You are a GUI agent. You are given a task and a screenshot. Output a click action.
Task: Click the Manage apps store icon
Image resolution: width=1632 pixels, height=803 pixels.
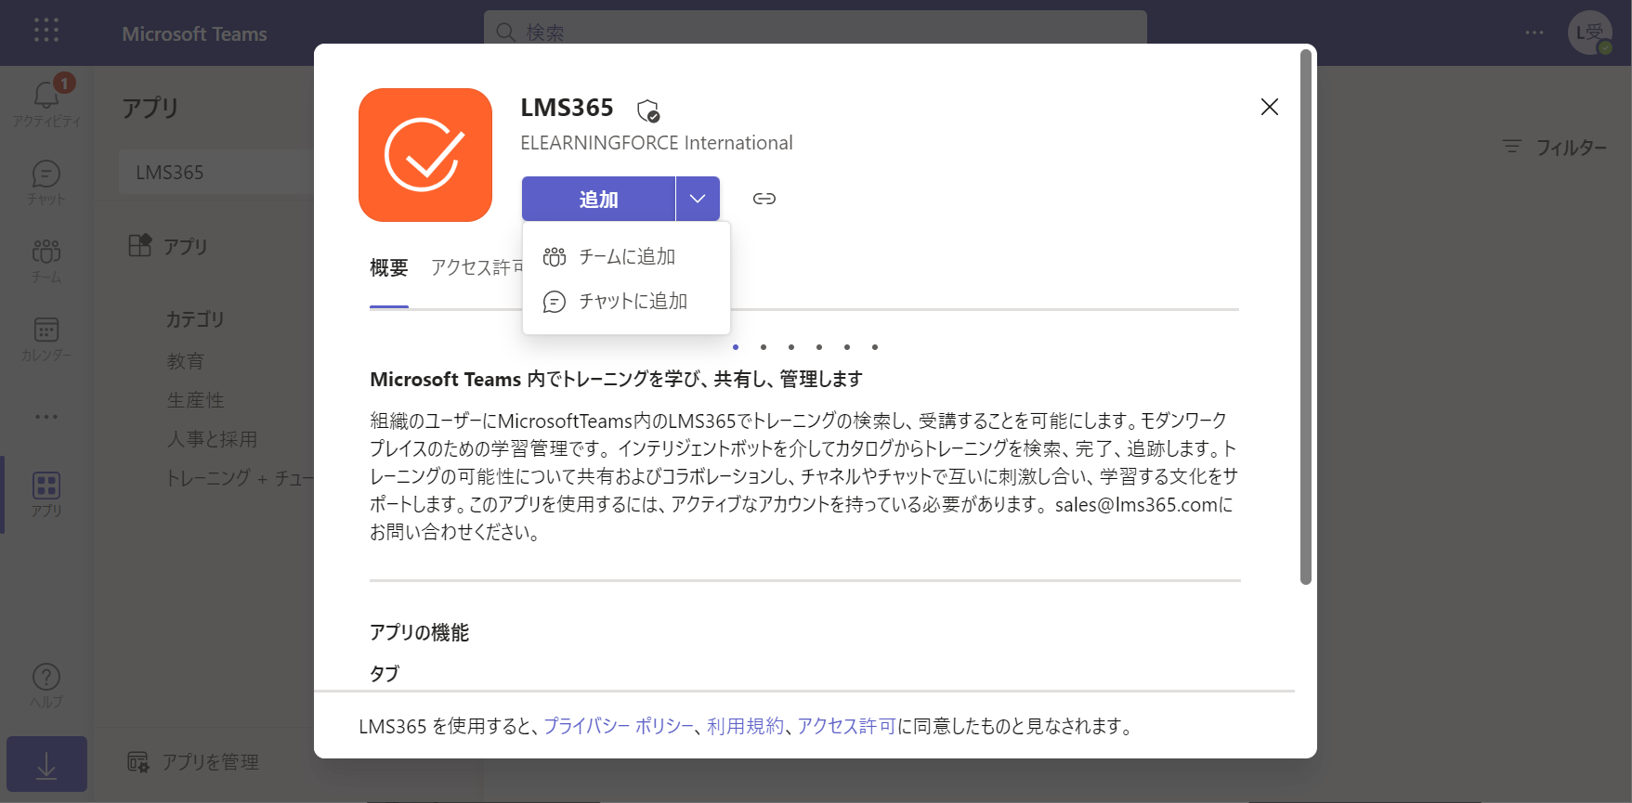(137, 762)
